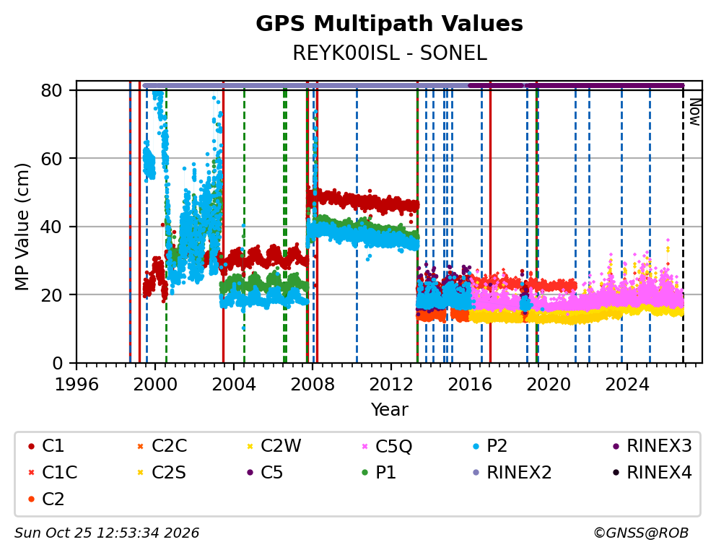Select the C5Q legend label
This screenshot has height=555, width=716.
pyautogui.click(x=393, y=446)
